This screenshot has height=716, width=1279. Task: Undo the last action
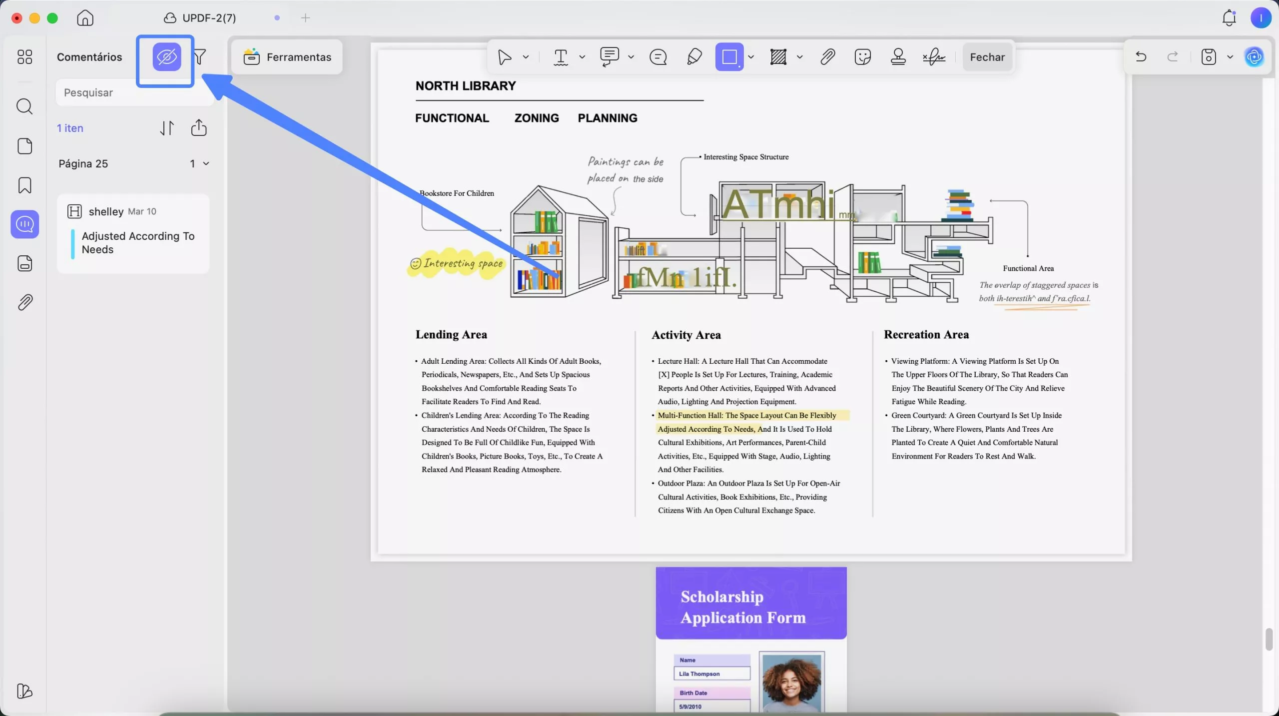[1141, 56]
